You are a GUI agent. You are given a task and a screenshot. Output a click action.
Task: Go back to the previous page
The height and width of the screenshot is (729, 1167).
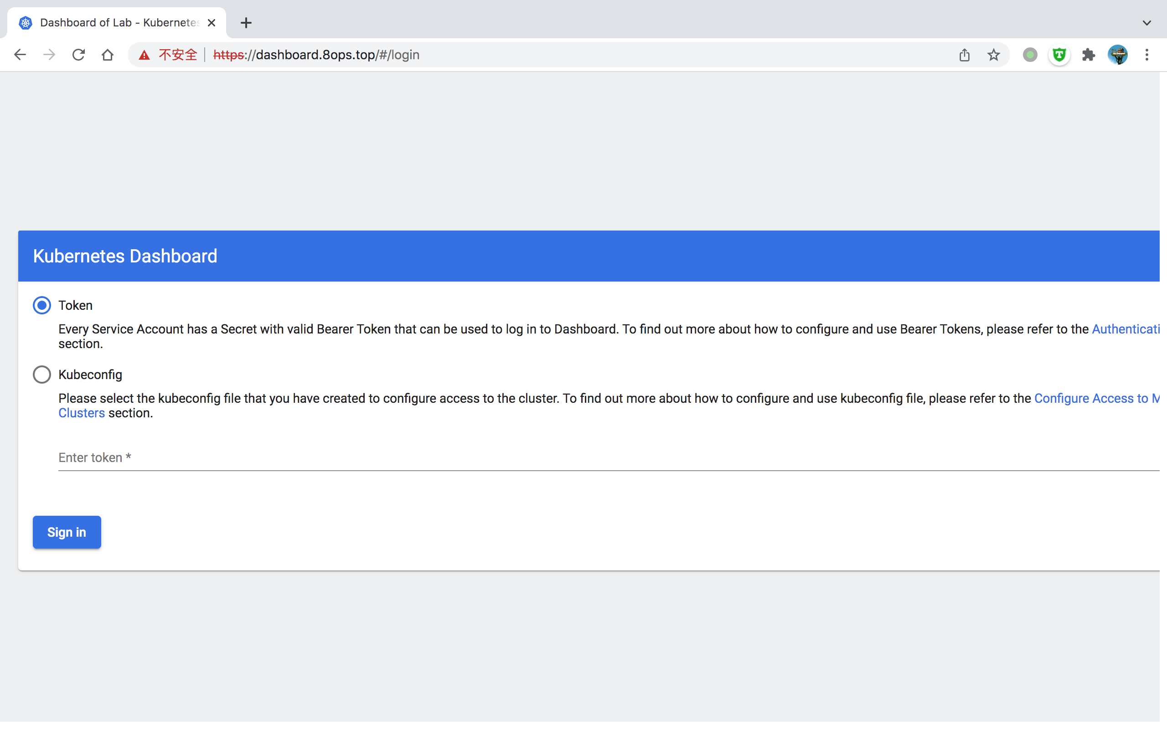(x=20, y=55)
